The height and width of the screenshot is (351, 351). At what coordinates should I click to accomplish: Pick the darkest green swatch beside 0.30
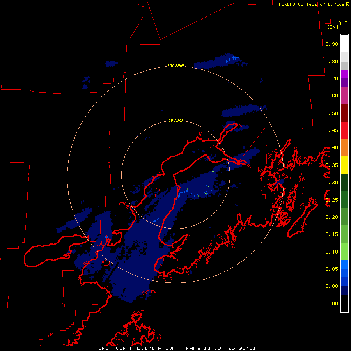click(x=344, y=182)
